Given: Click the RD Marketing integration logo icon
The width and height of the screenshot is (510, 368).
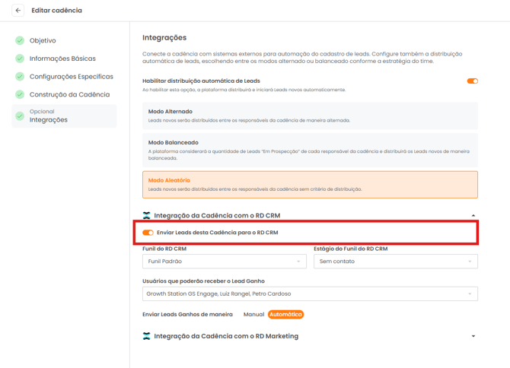Looking at the screenshot, I should pyautogui.click(x=147, y=336).
